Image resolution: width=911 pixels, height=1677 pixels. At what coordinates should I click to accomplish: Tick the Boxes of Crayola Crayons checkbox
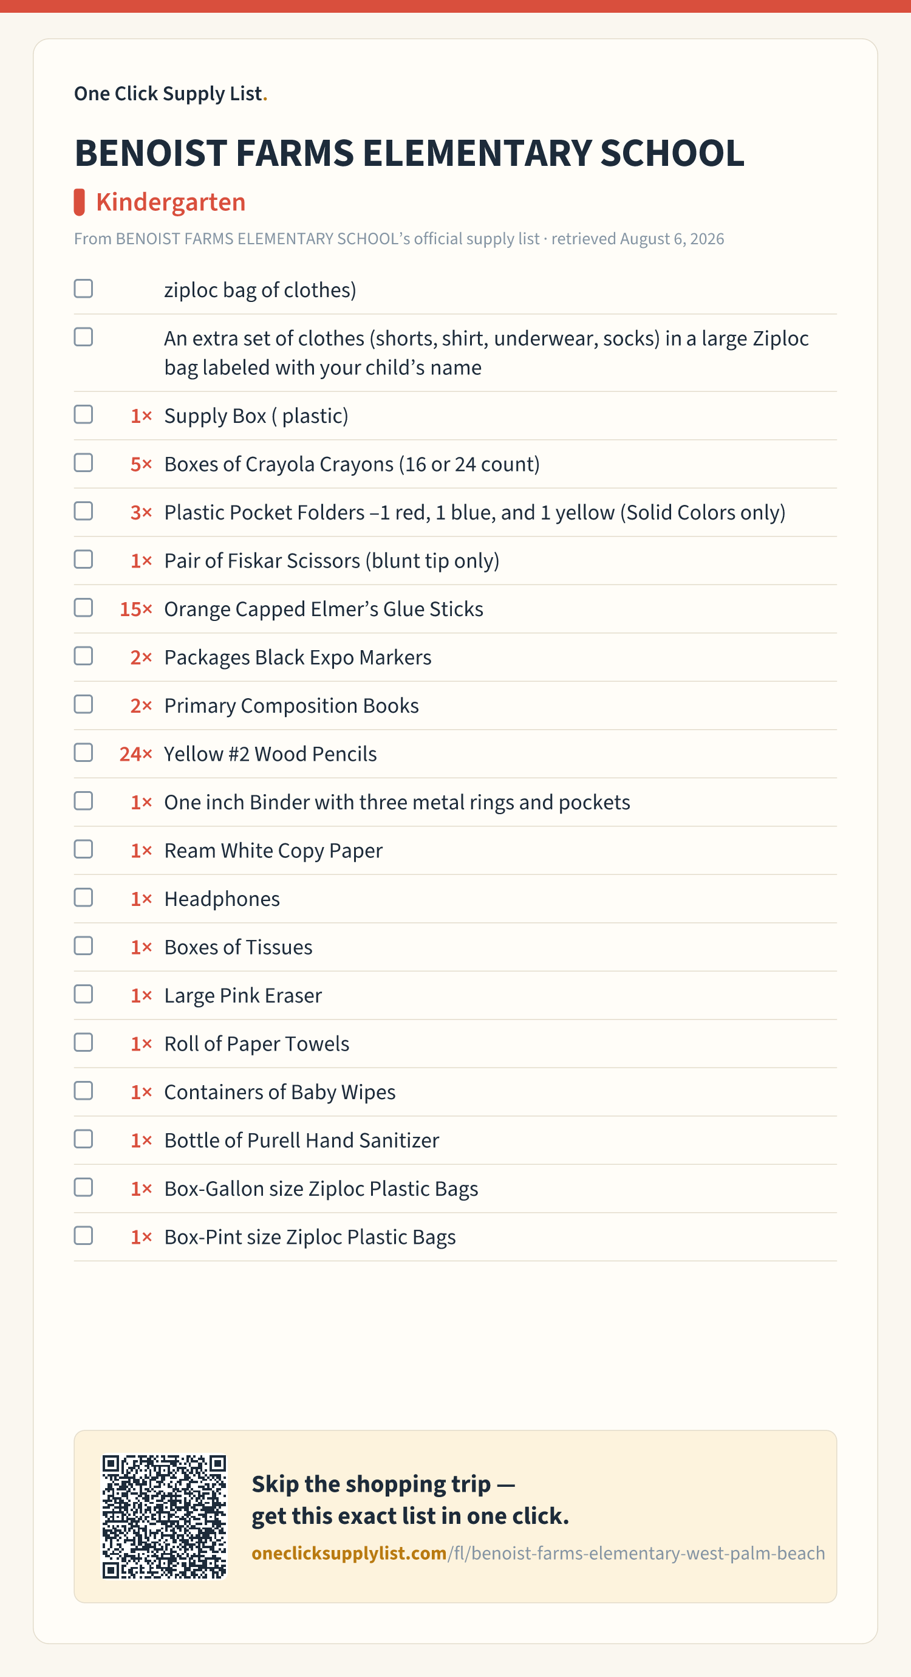83,463
